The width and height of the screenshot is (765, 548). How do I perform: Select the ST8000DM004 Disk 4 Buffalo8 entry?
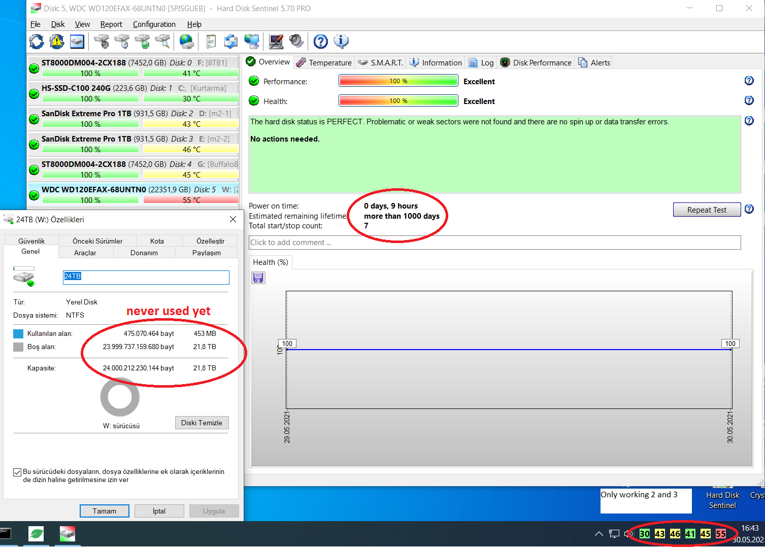(134, 169)
